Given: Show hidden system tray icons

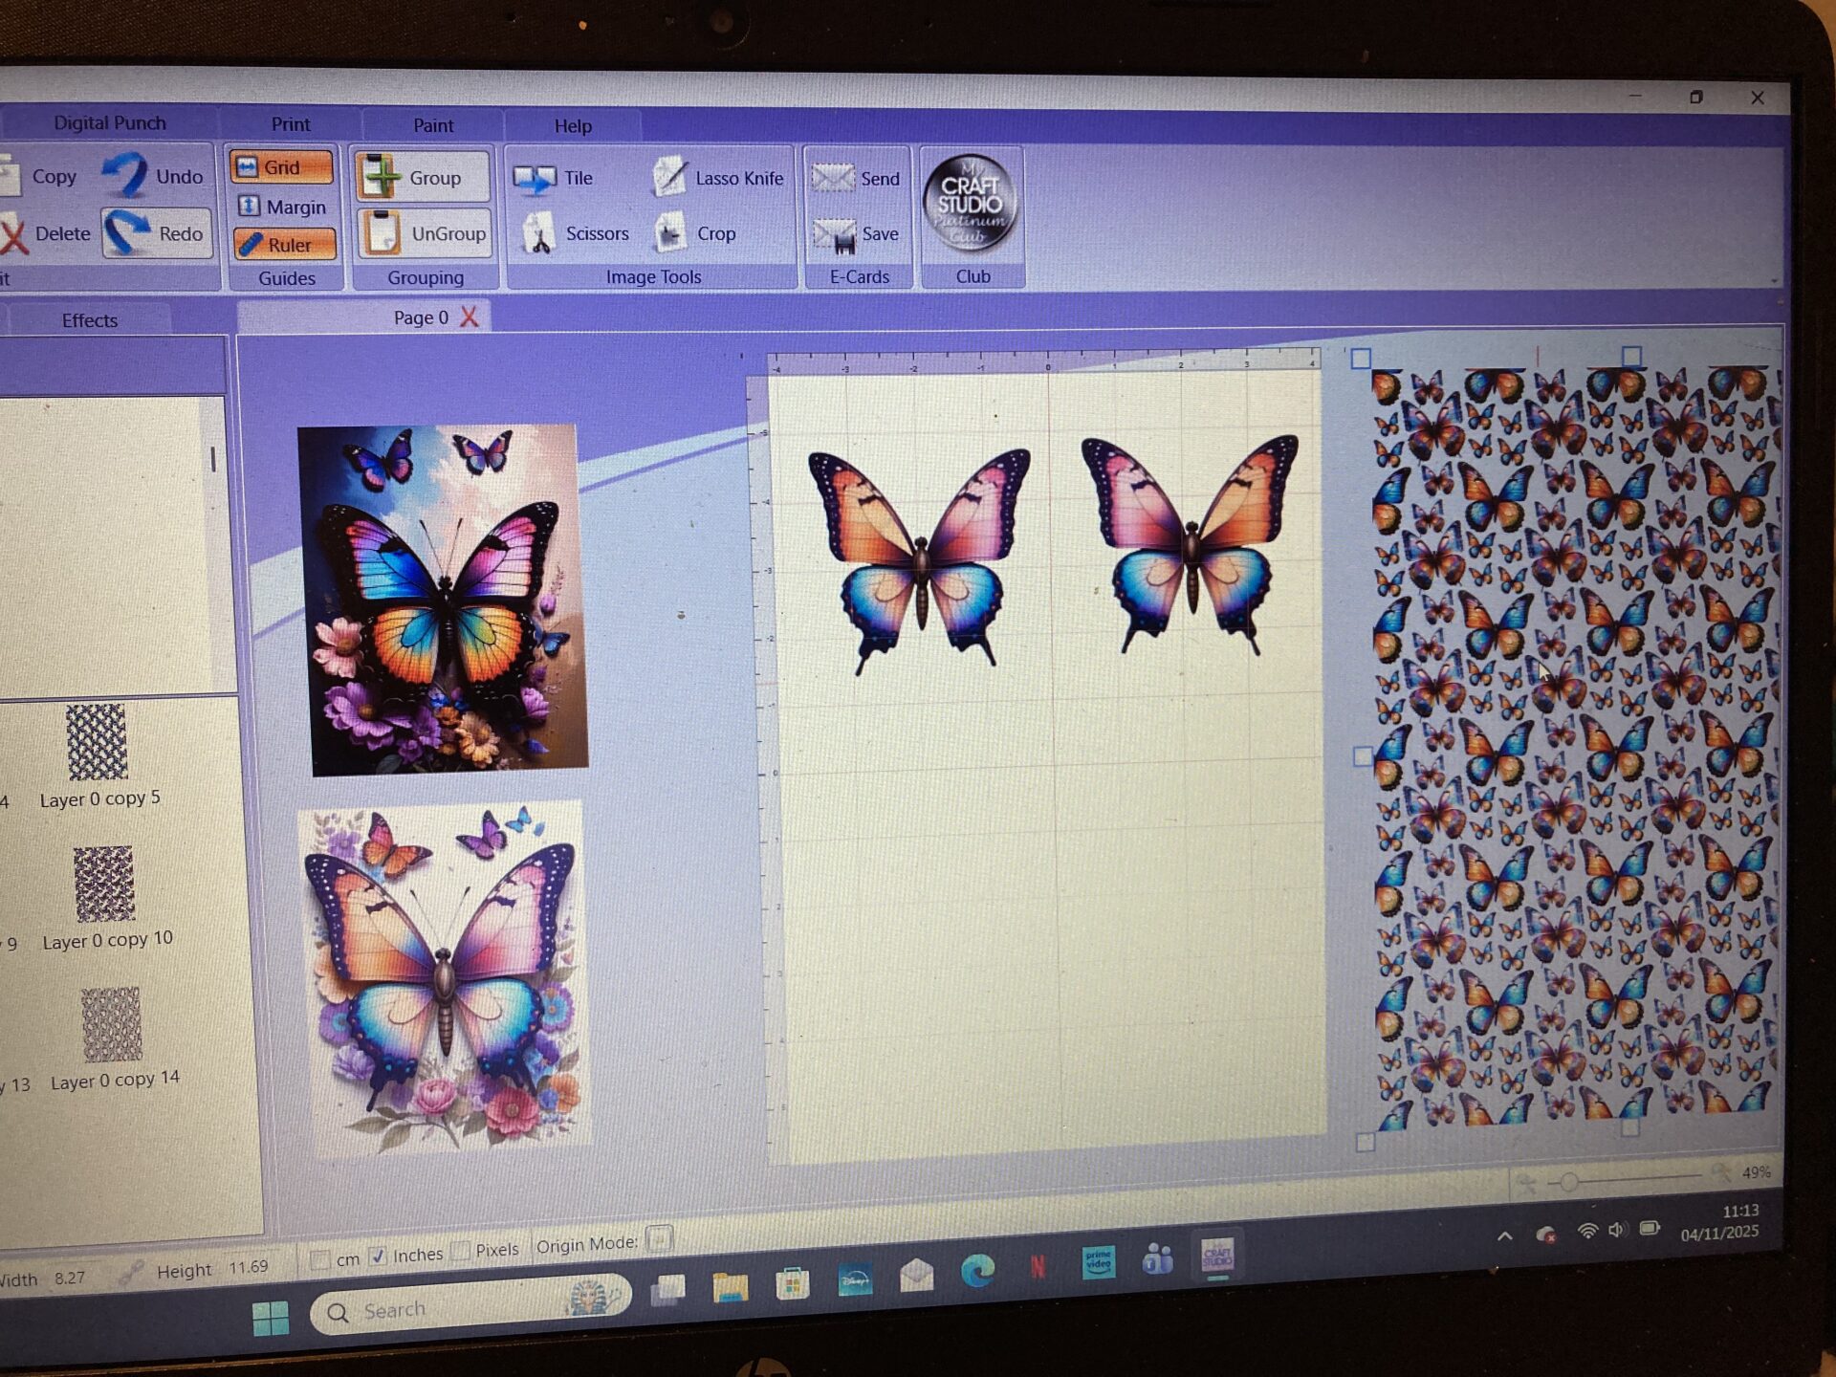Looking at the screenshot, I should pos(1504,1236).
